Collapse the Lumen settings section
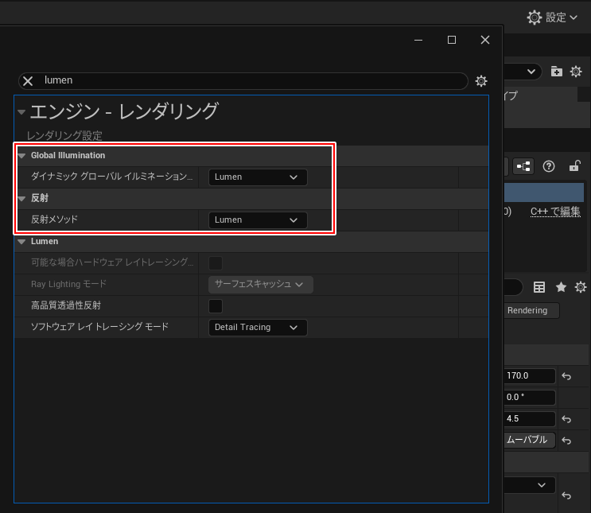Viewport: 591px width, 513px height. pyautogui.click(x=22, y=242)
